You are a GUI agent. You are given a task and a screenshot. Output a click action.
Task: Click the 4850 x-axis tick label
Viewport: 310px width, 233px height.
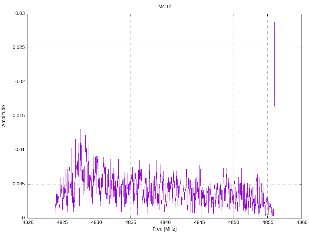click(233, 222)
